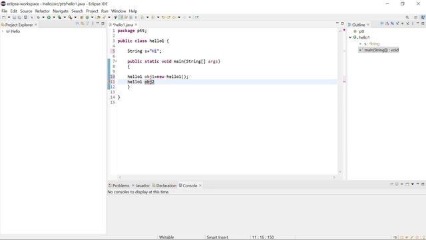Select the Outline tab
The image size is (426, 240).
358,25
